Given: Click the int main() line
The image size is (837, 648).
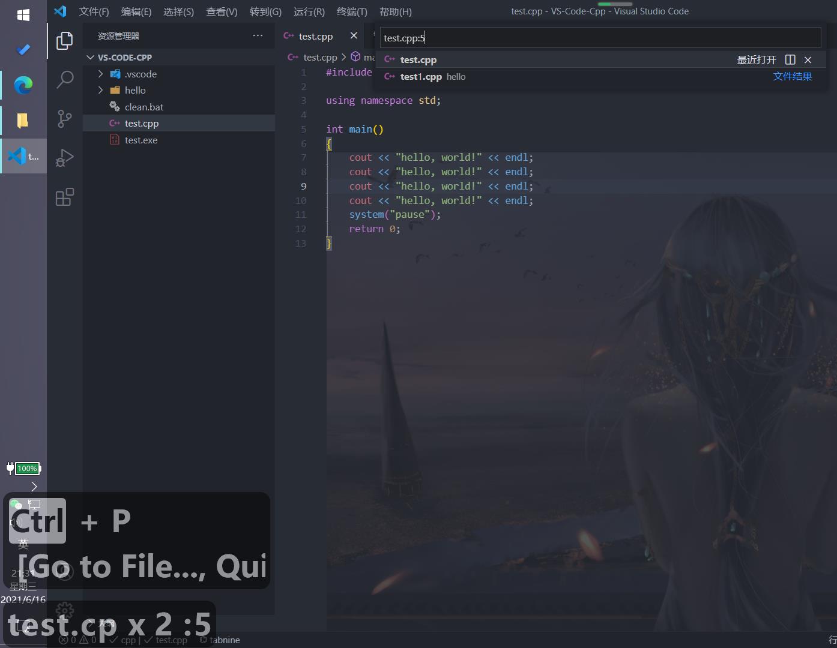Looking at the screenshot, I should (x=355, y=129).
